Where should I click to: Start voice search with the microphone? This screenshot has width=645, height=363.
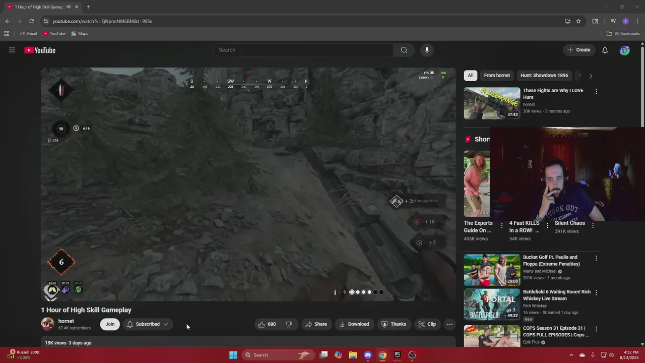427,50
